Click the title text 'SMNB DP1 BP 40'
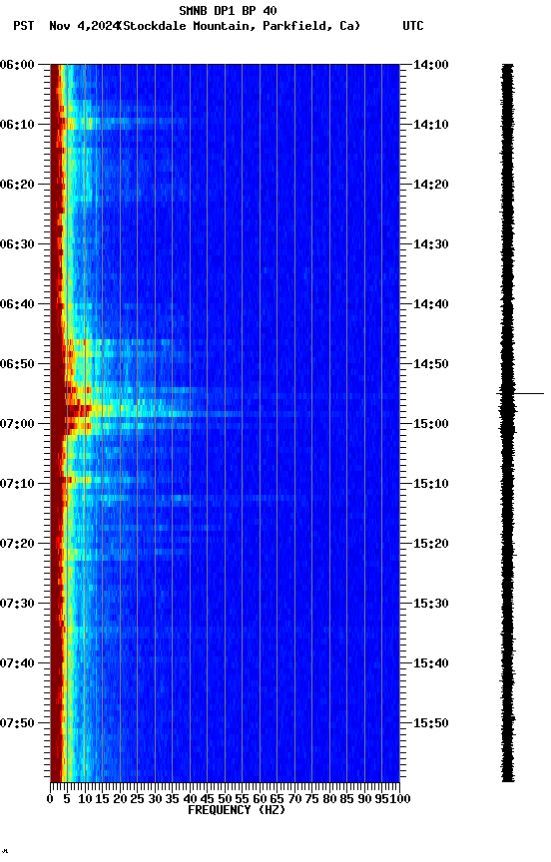 click(228, 10)
